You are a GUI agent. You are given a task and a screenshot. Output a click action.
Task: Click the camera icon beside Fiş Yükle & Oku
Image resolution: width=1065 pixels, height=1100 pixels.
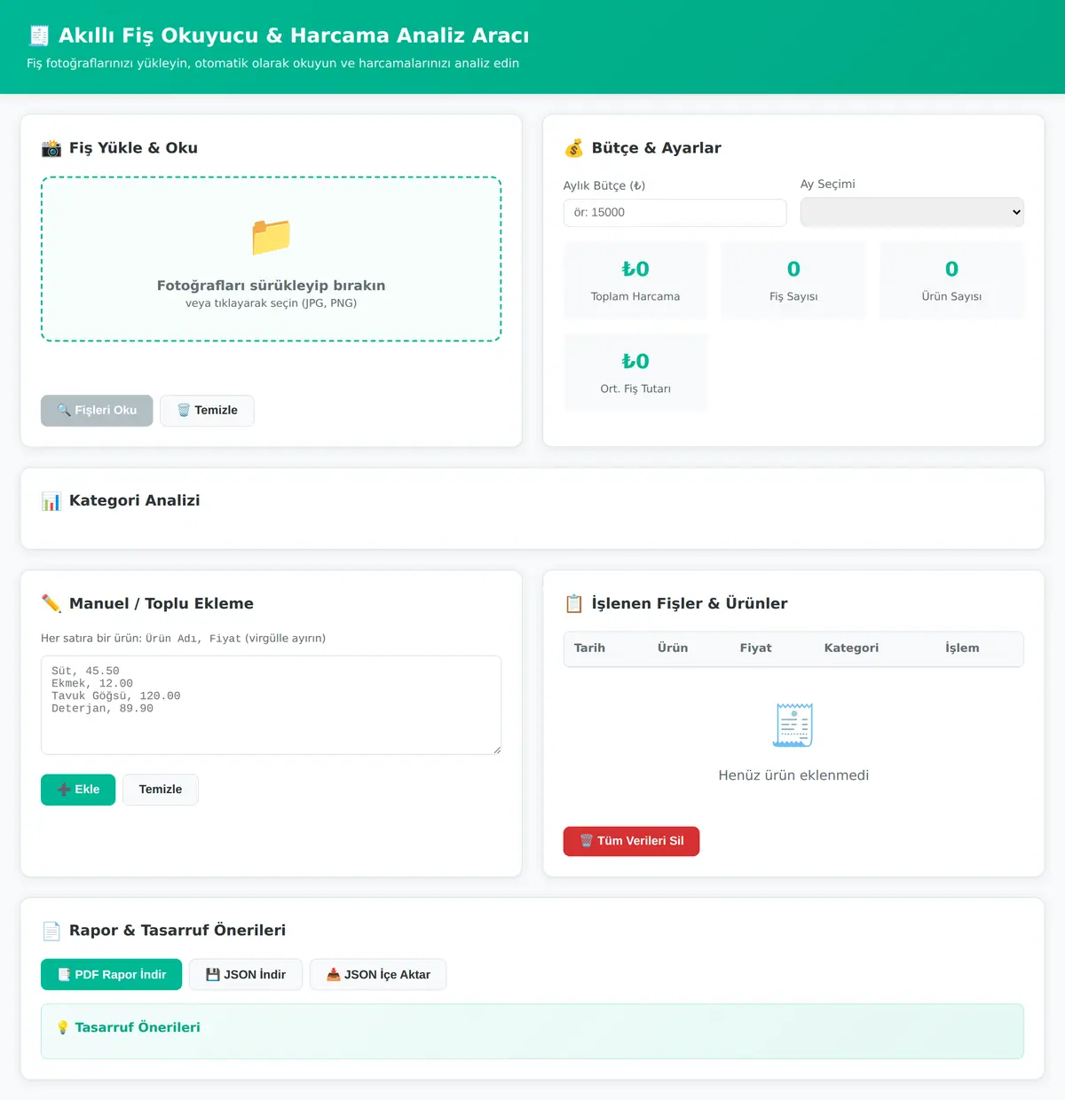51,148
